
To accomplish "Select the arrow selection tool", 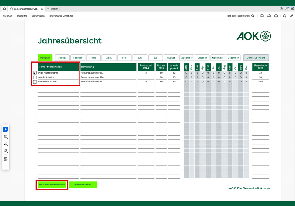I will point(6,129).
